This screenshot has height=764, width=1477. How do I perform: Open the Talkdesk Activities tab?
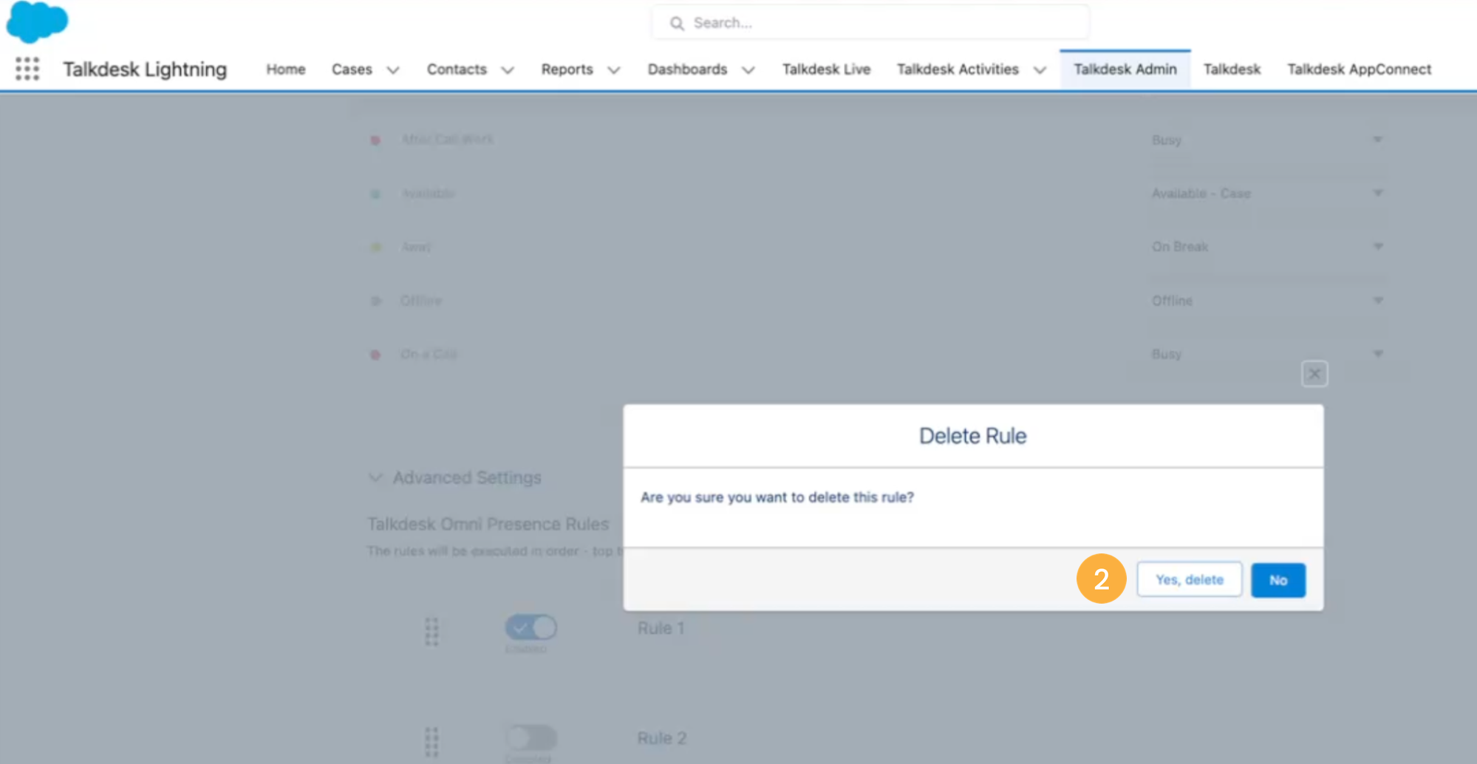[958, 69]
